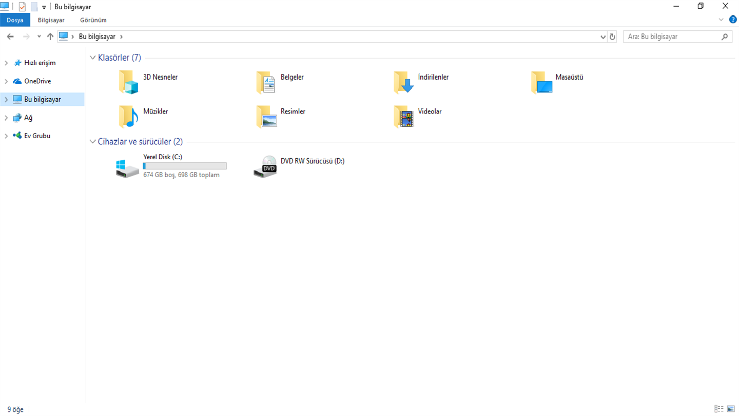Click Bu bilgisayar breadcrumb in address bar

click(x=97, y=36)
